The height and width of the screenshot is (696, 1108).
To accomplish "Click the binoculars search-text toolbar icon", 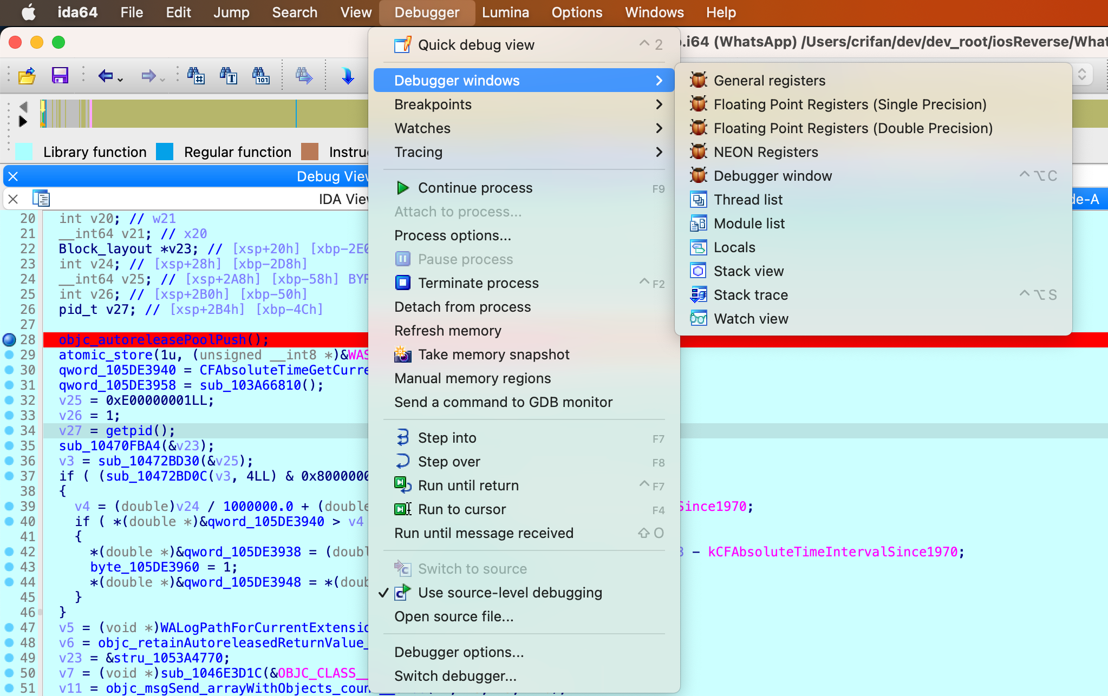I will [229, 76].
